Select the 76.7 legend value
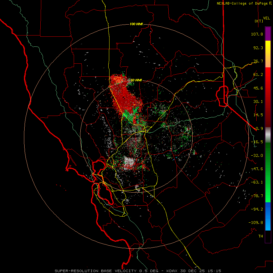The image size is (273, 273). (x=258, y=61)
